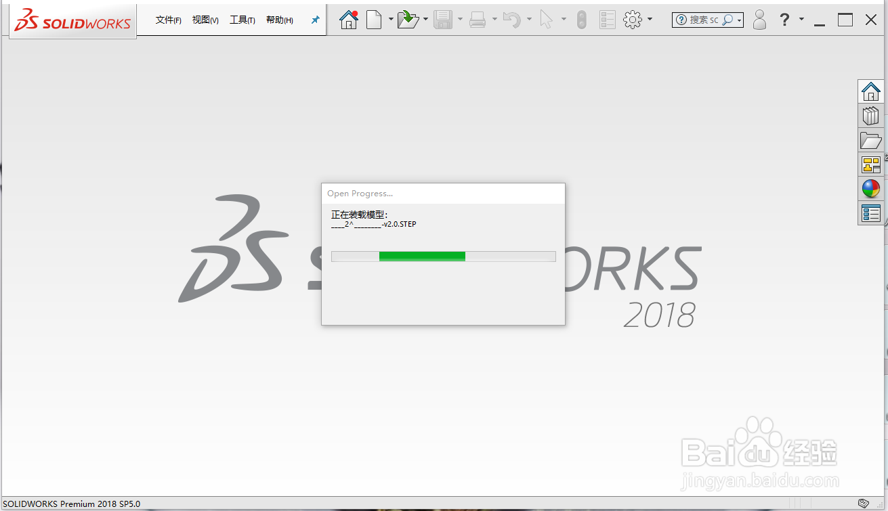Click the Open file folder icon
This screenshot has width=888, height=511.
point(408,20)
